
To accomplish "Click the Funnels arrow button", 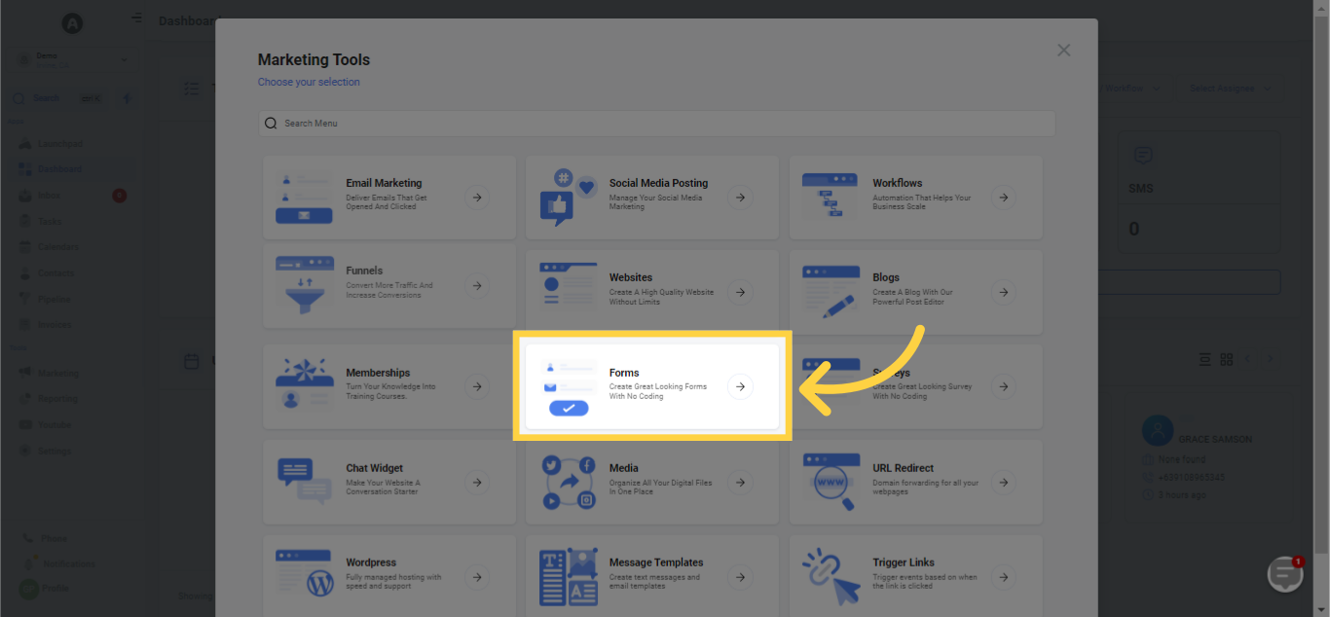I will 477,286.
